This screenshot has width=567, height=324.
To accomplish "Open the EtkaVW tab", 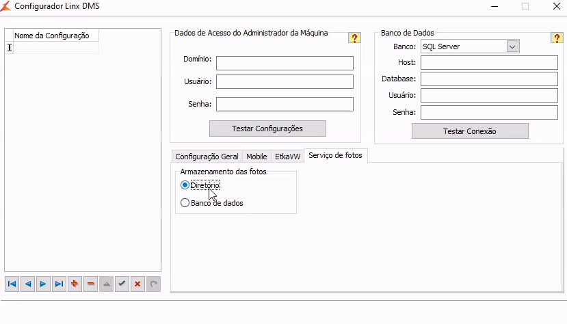I will pos(287,157).
